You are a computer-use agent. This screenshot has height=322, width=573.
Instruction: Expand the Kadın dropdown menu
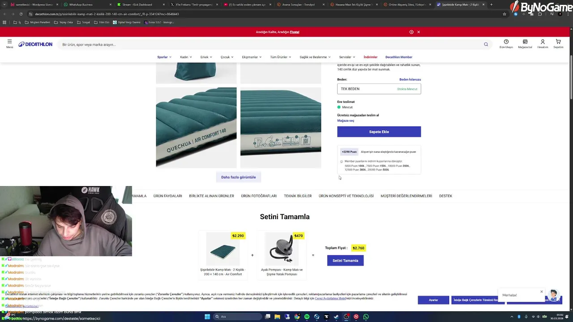[186, 57]
